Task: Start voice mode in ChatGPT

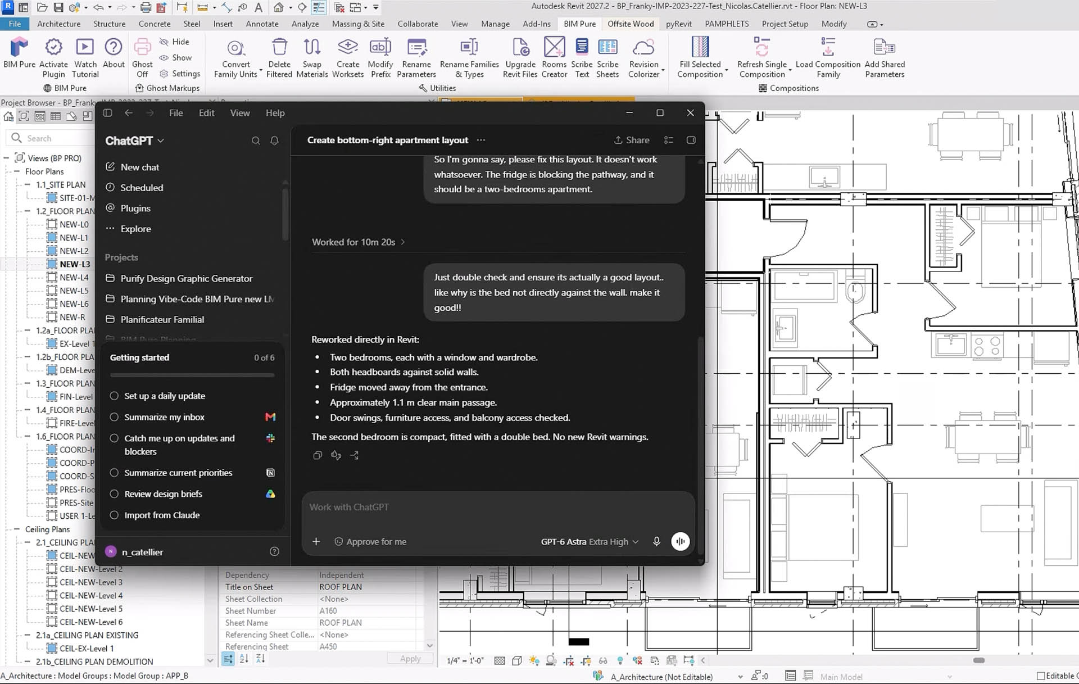Action: pyautogui.click(x=680, y=541)
